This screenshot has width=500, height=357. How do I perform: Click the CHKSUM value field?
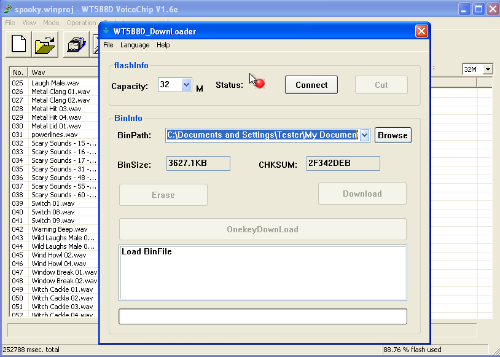click(x=343, y=163)
